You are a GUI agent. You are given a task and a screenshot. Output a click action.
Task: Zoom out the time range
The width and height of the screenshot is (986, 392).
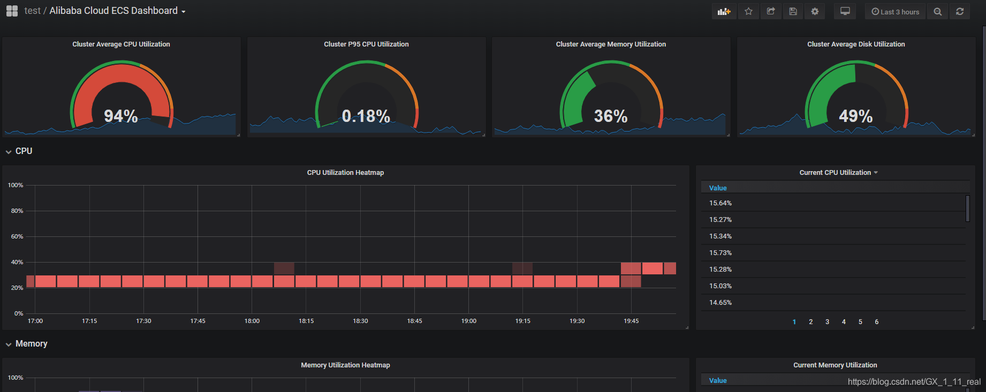(937, 11)
